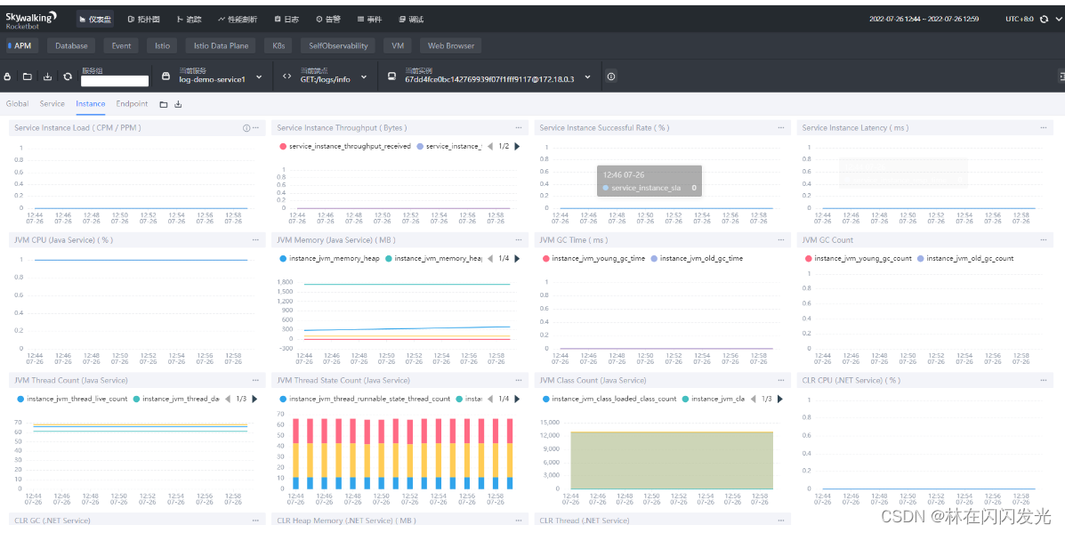This screenshot has height=533, width=1065.
Task: Open more menu of JVM CPU panel
Action: point(255,239)
